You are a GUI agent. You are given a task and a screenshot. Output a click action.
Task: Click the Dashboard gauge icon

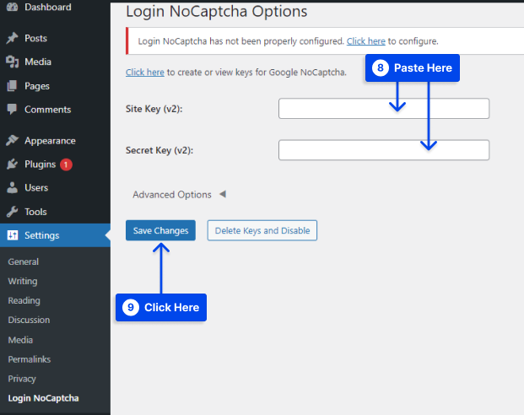[13, 7]
